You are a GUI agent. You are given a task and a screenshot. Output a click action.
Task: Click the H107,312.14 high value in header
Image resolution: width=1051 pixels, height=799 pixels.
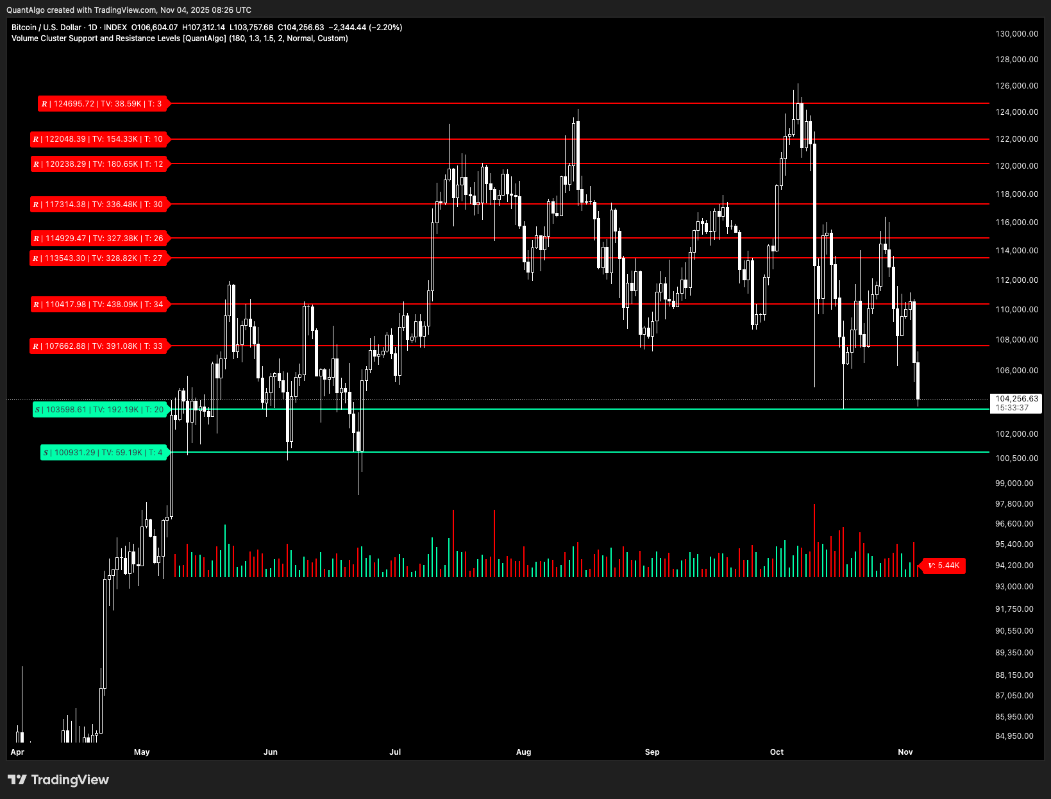[x=204, y=28]
